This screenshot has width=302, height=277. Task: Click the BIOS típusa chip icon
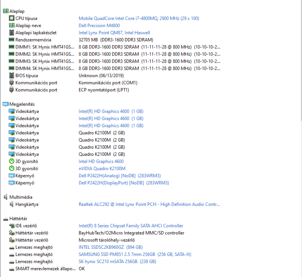[12, 75]
